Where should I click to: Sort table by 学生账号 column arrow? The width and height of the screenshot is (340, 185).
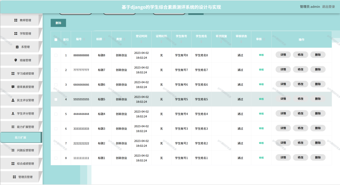(181, 42)
